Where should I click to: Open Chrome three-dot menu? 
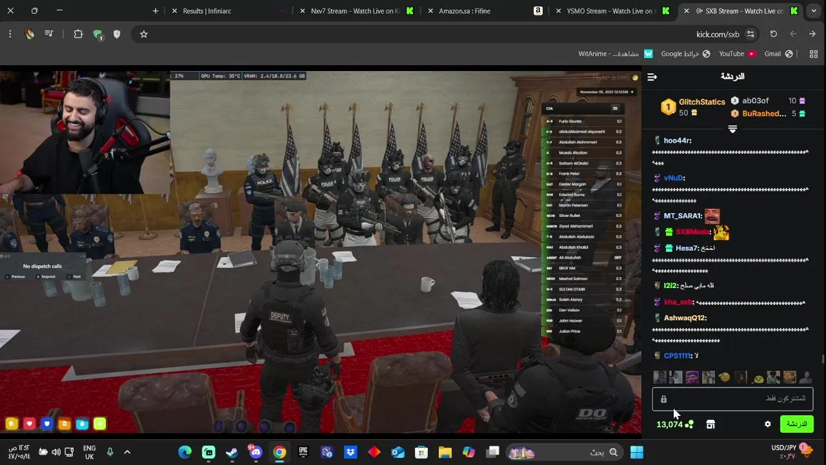coord(10,34)
